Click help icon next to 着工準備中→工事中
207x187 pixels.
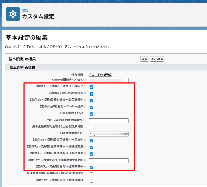pyautogui.click(x=85, y=140)
